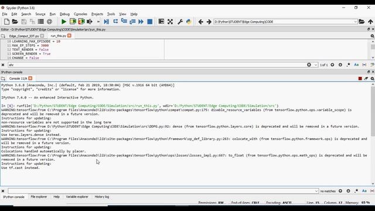Go forward with the right arrow icon
The image size is (375, 211).
(209, 22)
